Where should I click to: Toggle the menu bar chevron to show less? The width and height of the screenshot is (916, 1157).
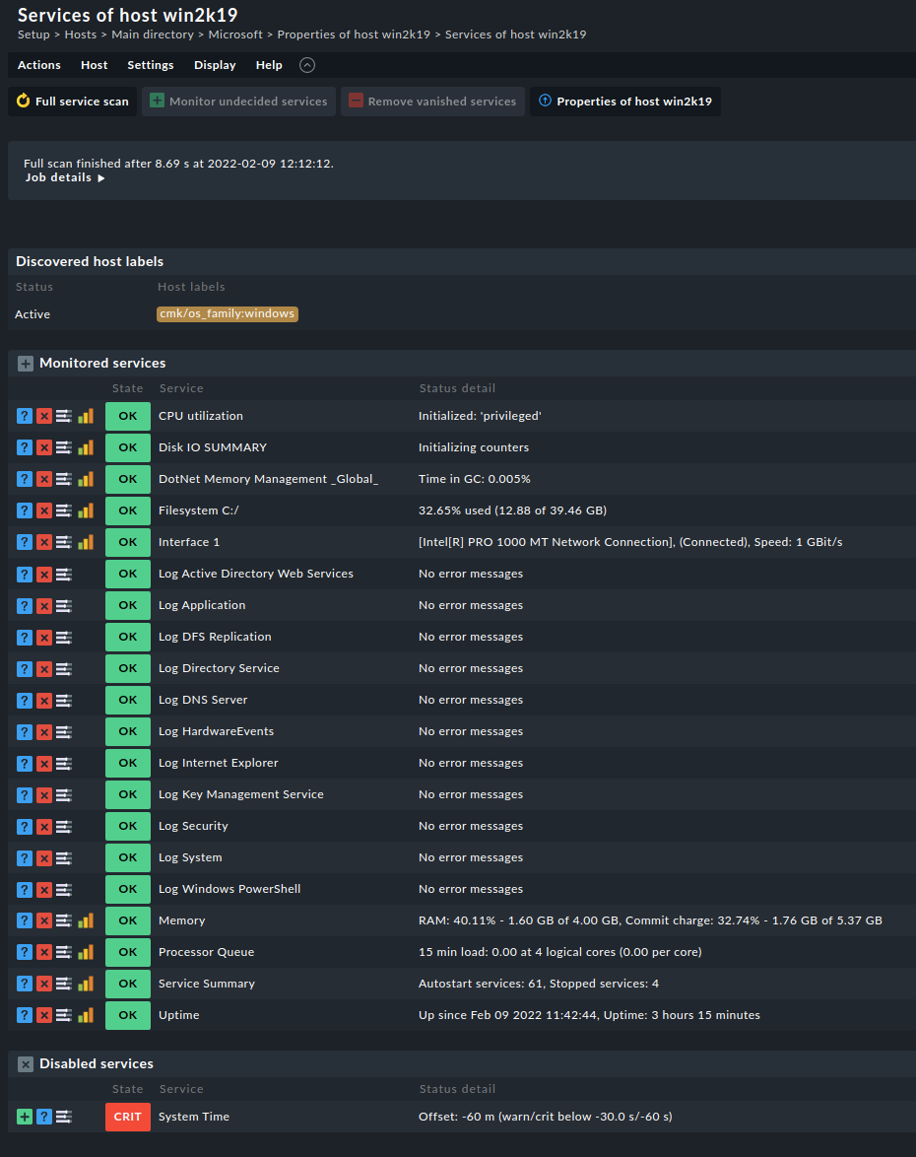pos(307,65)
